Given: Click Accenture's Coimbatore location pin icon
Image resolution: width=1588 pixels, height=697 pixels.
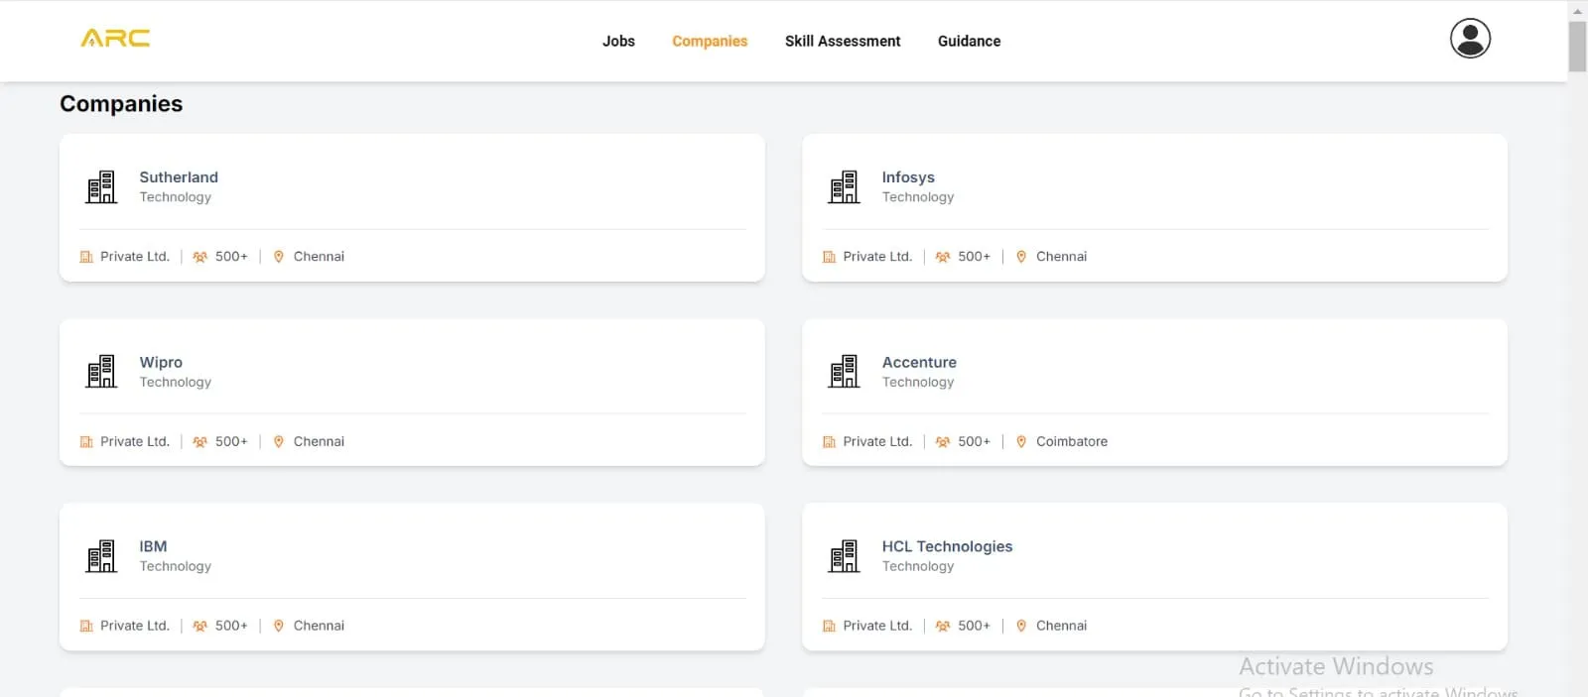Looking at the screenshot, I should click(x=1021, y=442).
